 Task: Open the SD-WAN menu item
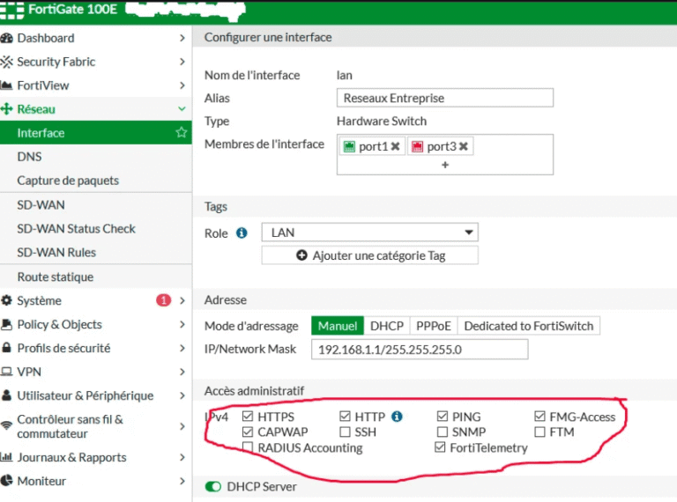[96, 205]
